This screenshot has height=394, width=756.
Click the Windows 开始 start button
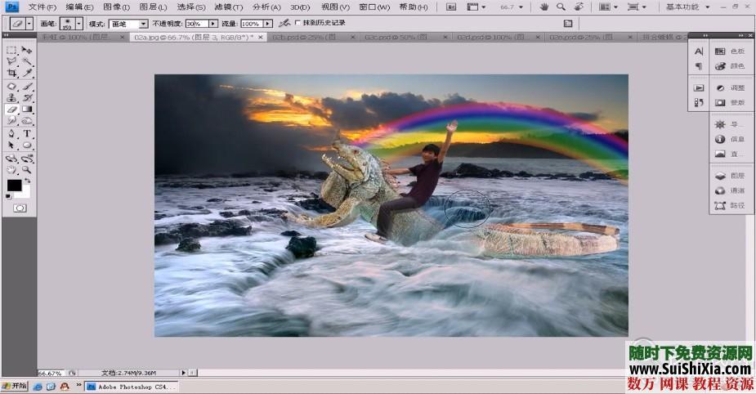(x=15, y=385)
